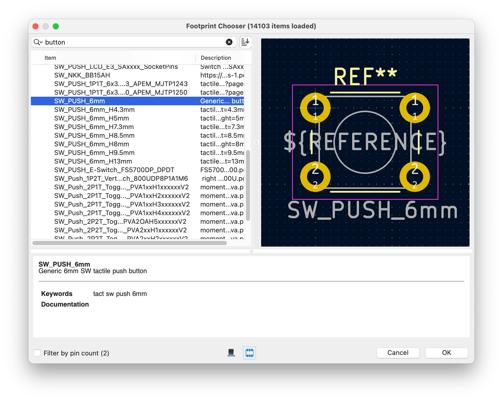Click the Description column header

tap(216, 58)
